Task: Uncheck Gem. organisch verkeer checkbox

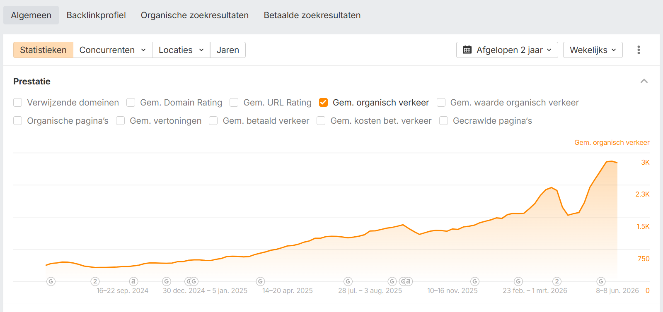Action: [x=323, y=103]
